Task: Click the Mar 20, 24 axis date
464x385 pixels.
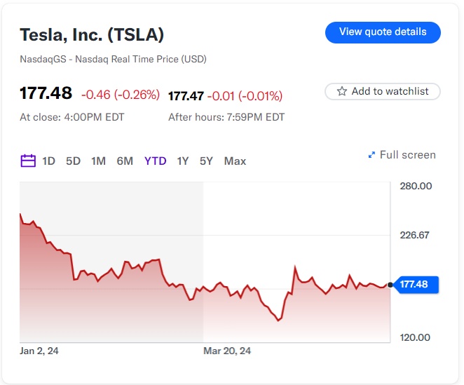Action: pyautogui.click(x=227, y=351)
